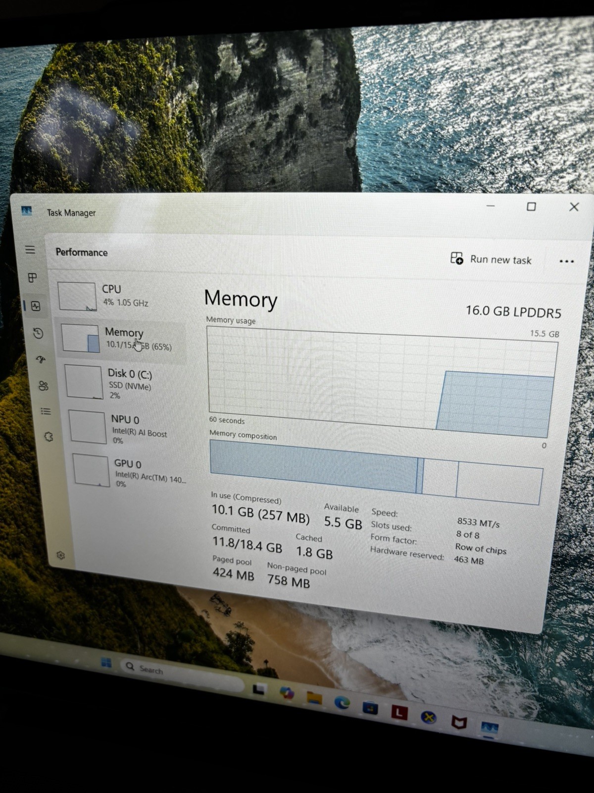Screen dimensions: 594x793
Task: Click the Non-paged pool 758 MB value
Action: coord(289,580)
